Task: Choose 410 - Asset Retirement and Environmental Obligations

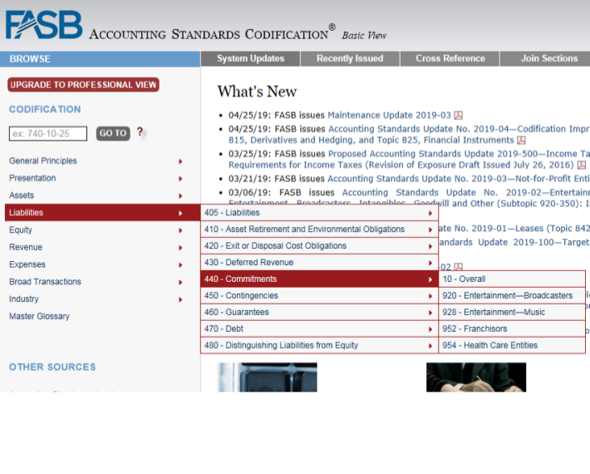Action: (319, 230)
